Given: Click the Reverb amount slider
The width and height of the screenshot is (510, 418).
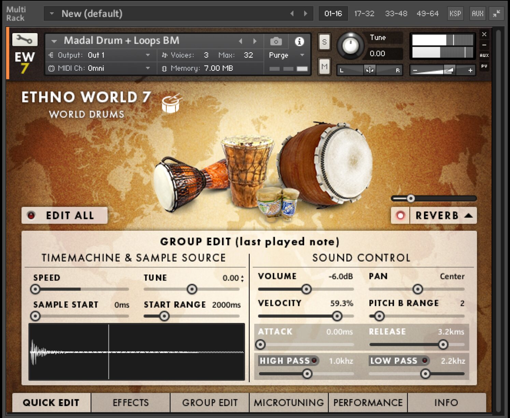Looking at the screenshot, I should 434,198.
